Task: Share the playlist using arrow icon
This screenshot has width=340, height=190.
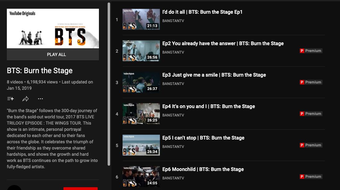Action: (x=26, y=99)
